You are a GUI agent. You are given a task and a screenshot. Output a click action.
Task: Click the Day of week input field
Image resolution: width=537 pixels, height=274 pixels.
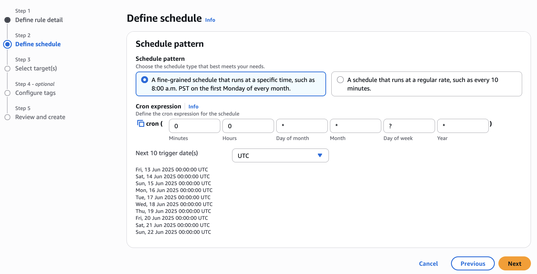coord(409,126)
